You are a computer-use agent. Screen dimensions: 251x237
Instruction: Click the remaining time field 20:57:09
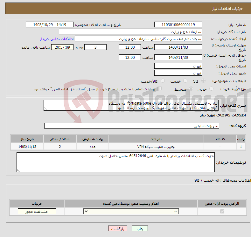pos(62,47)
